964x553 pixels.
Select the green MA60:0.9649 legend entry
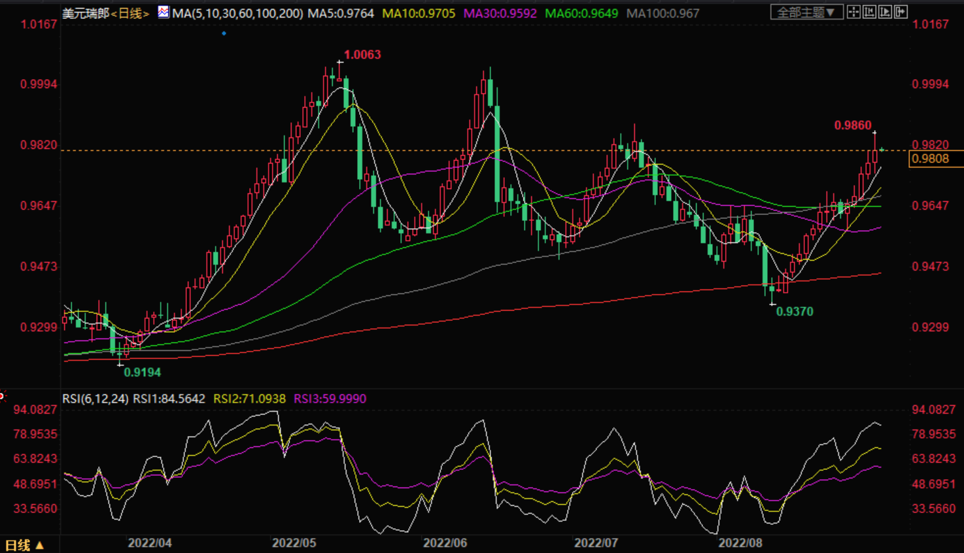pos(581,13)
